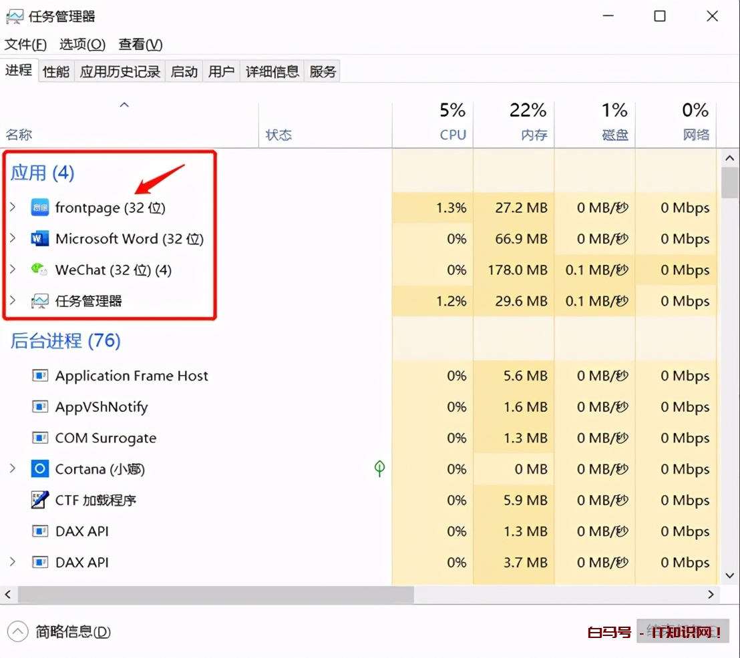Click the frontpage application icon
This screenshot has height=658, width=740.
pos(40,208)
